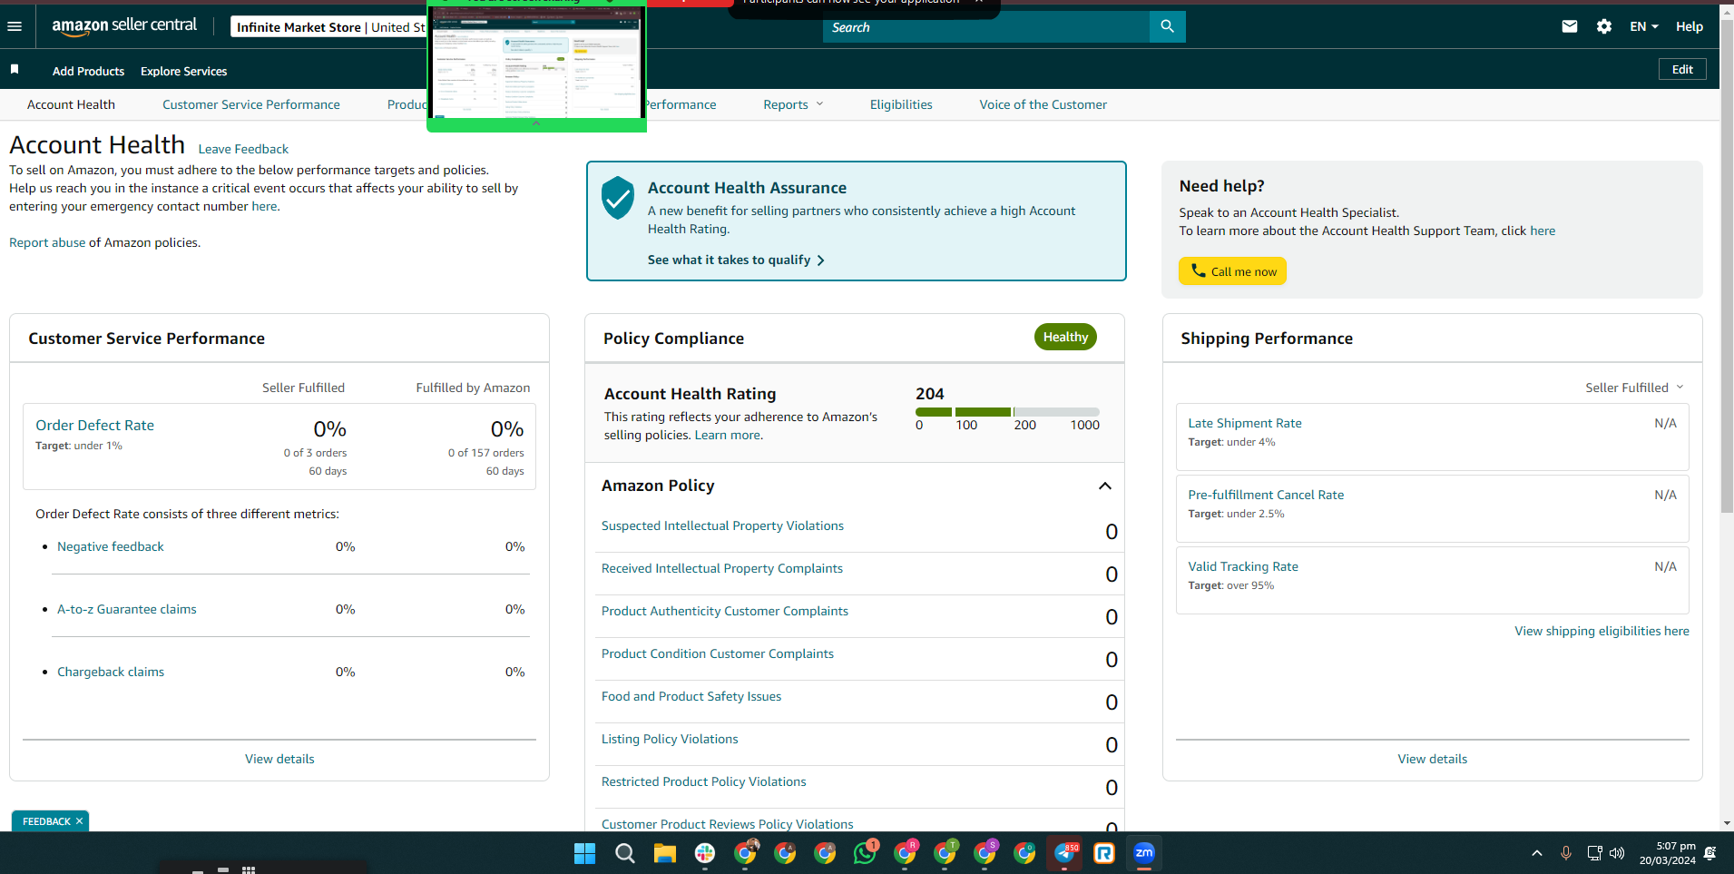The height and width of the screenshot is (874, 1734).
Task: Click the Zoom screen share thumbnail
Action: pyautogui.click(x=536, y=63)
